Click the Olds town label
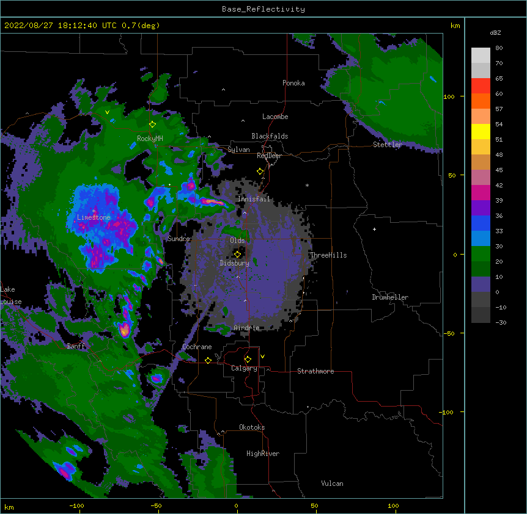The height and width of the screenshot is (514, 527). [237, 241]
